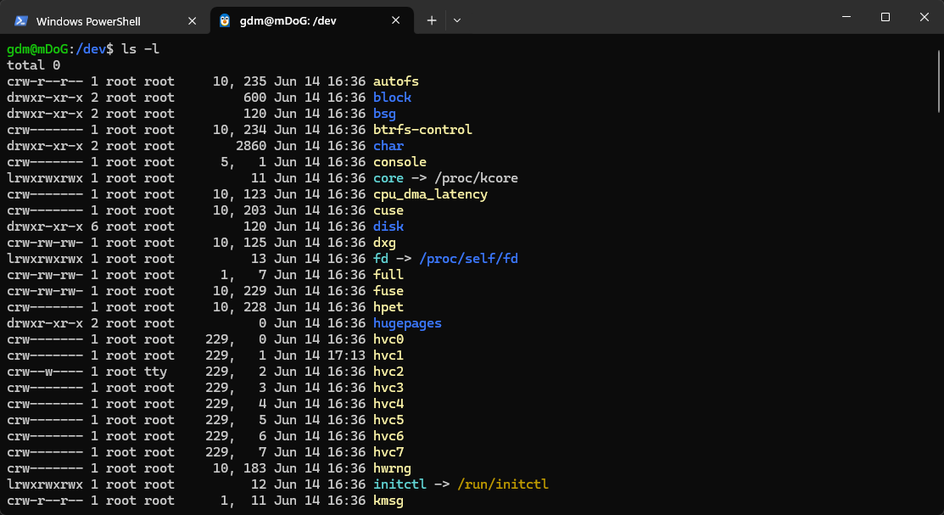Viewport: 944px width, 515px height.
Task: Click the 'disk' directory name
Action: click(x=388, y=227)
